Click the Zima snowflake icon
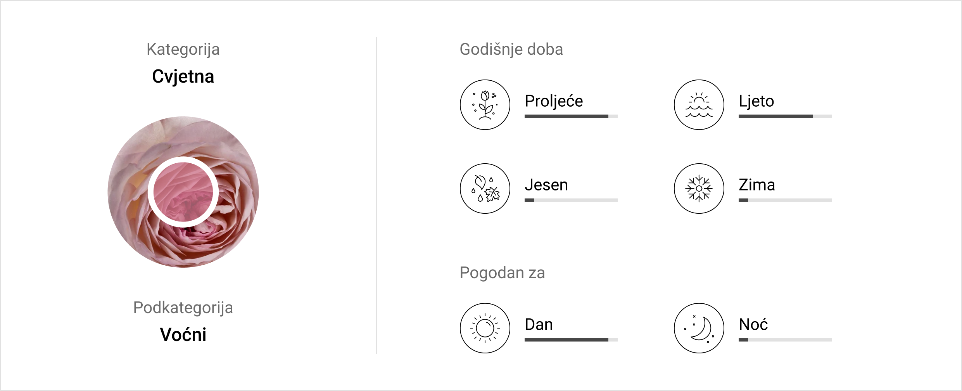 coord(699,189)
